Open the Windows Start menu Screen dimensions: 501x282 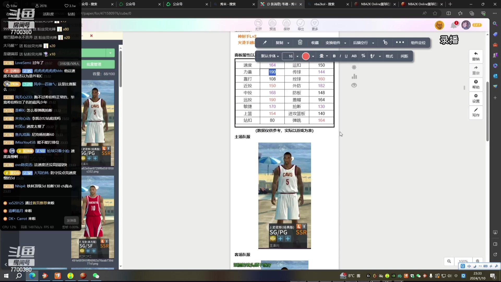coord(6,276)
